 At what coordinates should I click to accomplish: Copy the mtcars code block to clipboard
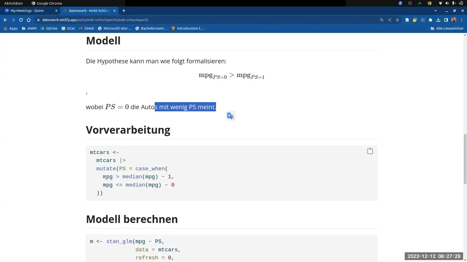(370, 151)
